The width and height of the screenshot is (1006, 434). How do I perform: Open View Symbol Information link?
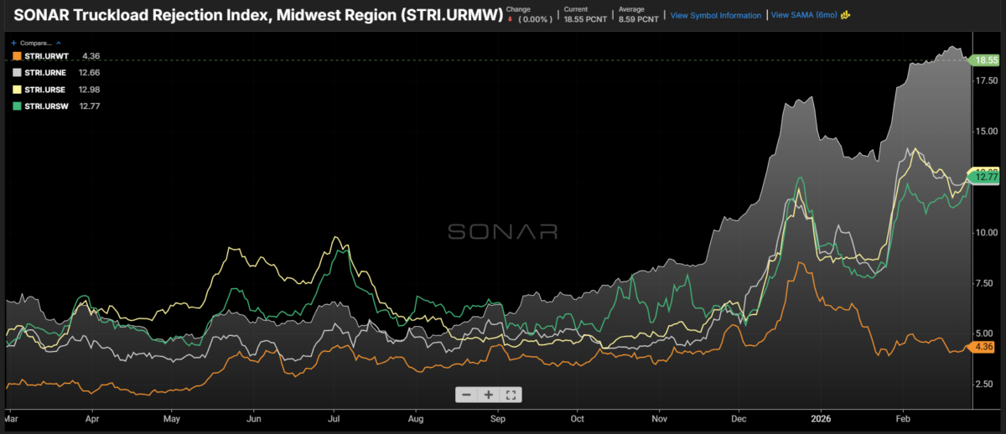[716, 15]
